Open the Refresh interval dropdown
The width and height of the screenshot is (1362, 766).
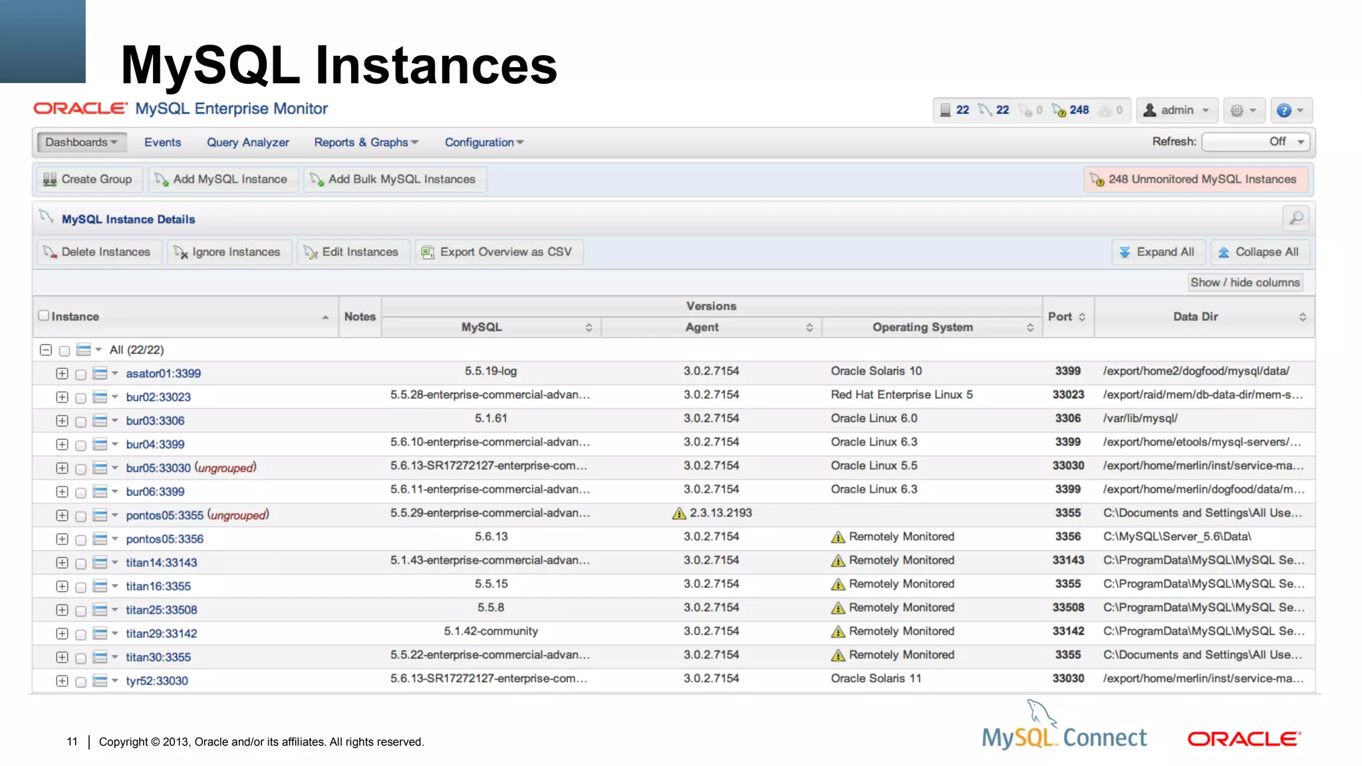click(1256, 142)
